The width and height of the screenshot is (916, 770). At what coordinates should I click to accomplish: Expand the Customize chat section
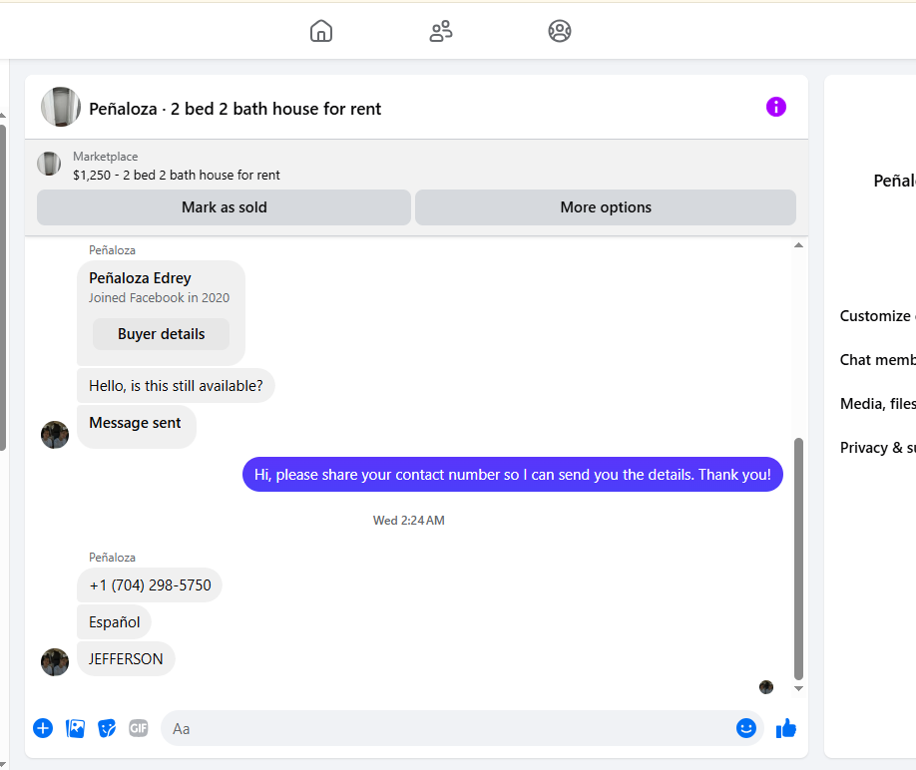(877, 316)
